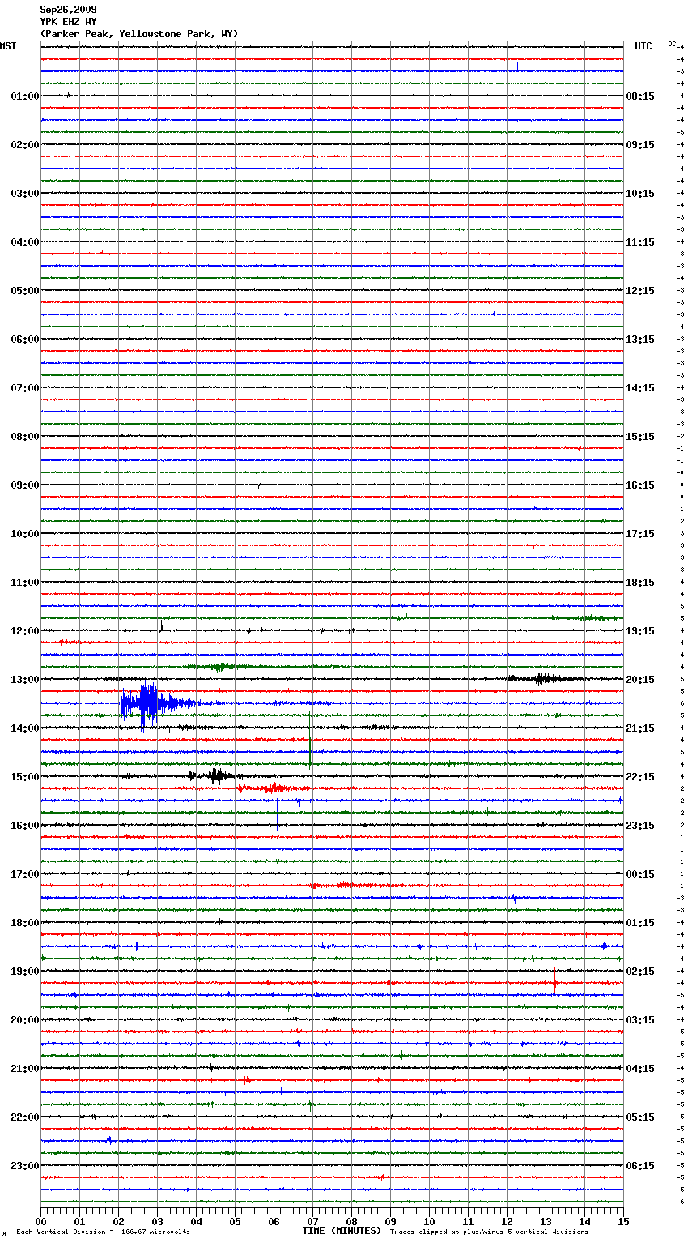Image resolution: width=688 pixels, height=1243 pixels.
Task: Select minute tick label 00 on x-axis
Action: coord(40,1221)
